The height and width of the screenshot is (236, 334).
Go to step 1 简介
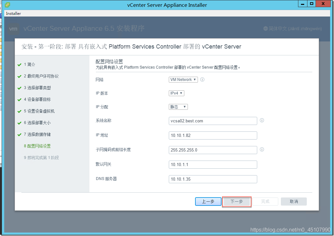click(x=29, y=64)
